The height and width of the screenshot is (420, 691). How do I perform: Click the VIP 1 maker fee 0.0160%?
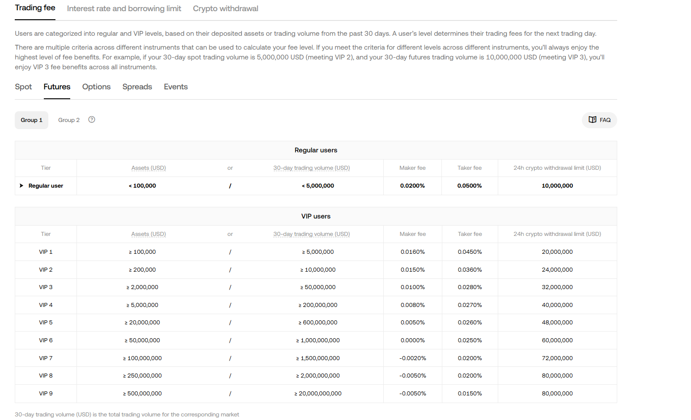(x=412, y=252)
